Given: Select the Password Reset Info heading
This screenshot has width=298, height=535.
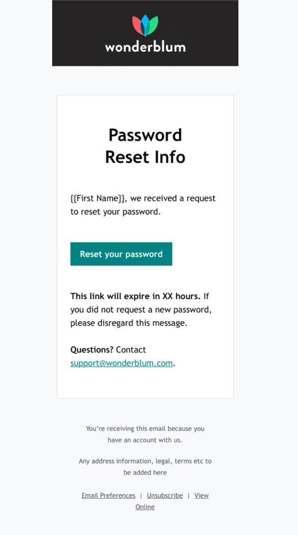Looking at the screenshot, I should [x=145, y=146].
